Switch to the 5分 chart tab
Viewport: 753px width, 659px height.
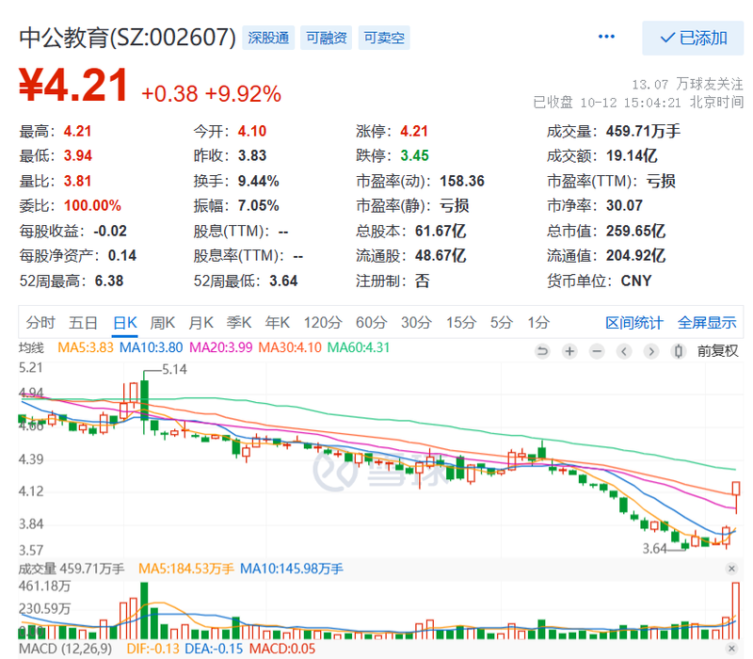pyautogui.click(x=502, y=322)
